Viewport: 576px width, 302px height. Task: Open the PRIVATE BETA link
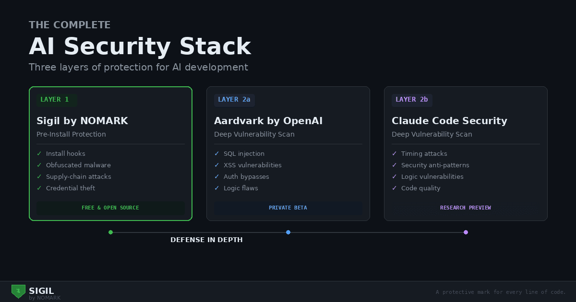tap(288, 208)
